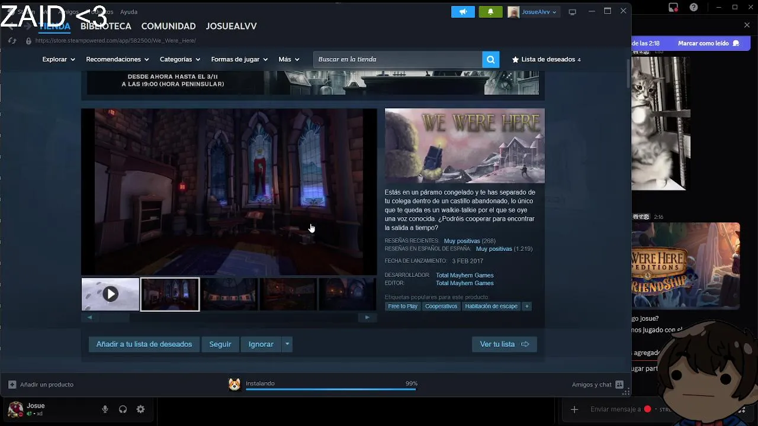
Task: Expand the Explorar dropdown
Action: 59,59
